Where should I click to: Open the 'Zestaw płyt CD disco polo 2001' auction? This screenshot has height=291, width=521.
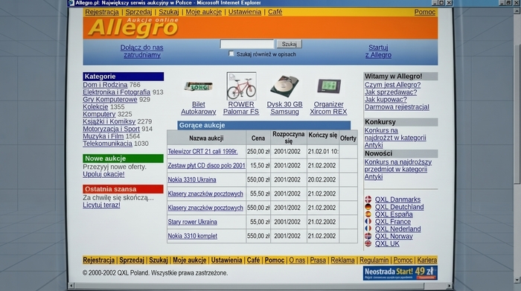[206, 165]
